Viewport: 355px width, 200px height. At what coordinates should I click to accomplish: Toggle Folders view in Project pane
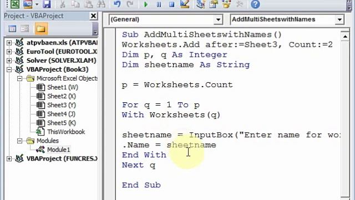(41, 29)
